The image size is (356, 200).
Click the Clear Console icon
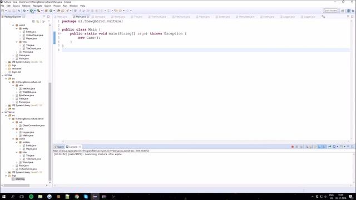click(306, 147)
